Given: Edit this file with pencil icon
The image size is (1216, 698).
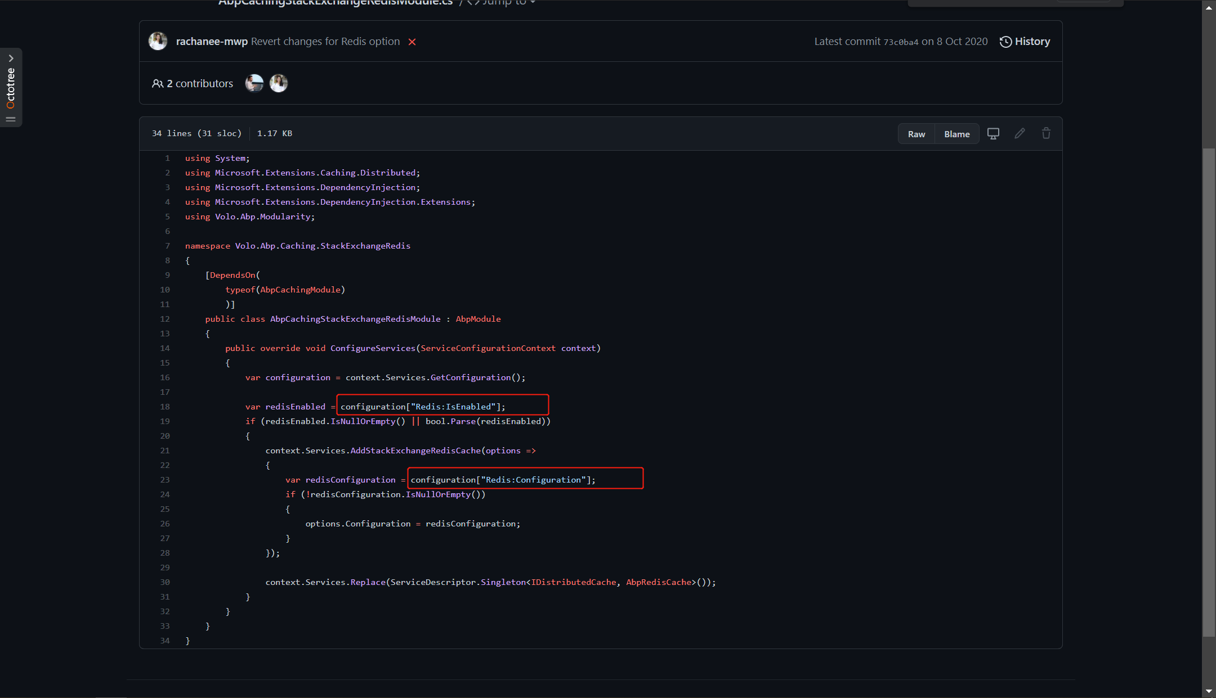Looking at the screenshot, I should click(x=1020, y=134).
